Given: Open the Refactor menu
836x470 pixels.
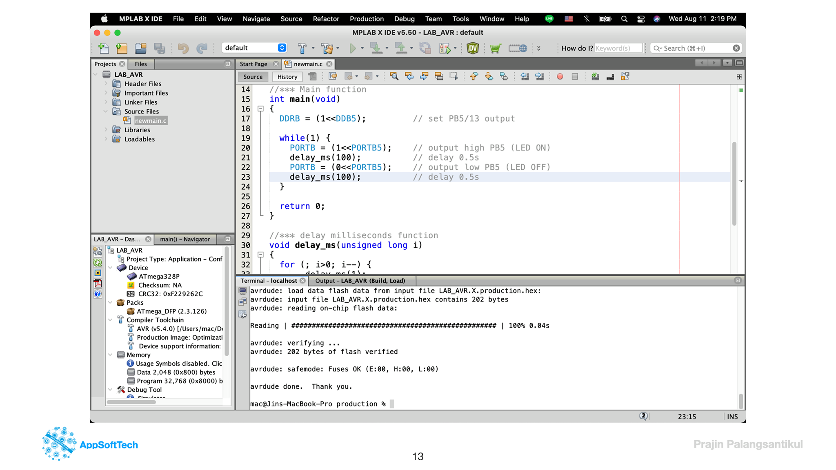Looking at the screenshot, I should tap(326, 19).
